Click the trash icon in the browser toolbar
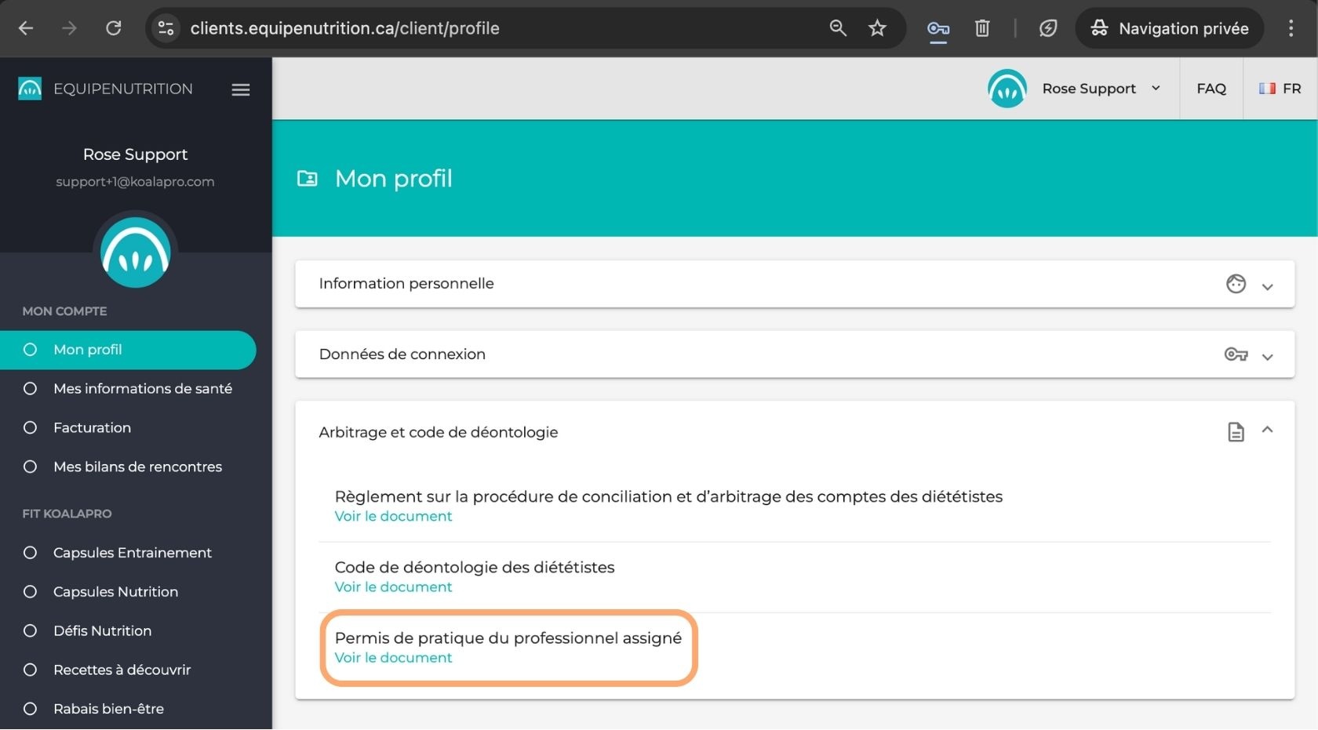The width and height of the screenshot is (1318, 730). click(x=981, y=28)
